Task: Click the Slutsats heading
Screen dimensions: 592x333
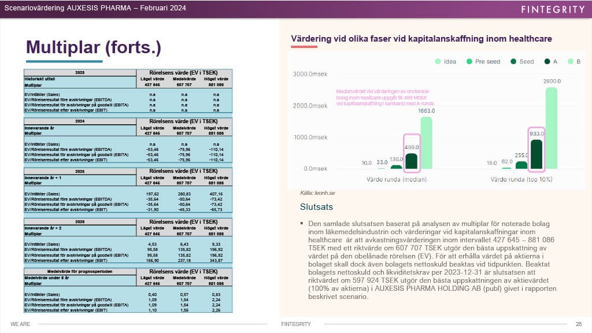Action: tap(316, 207)
